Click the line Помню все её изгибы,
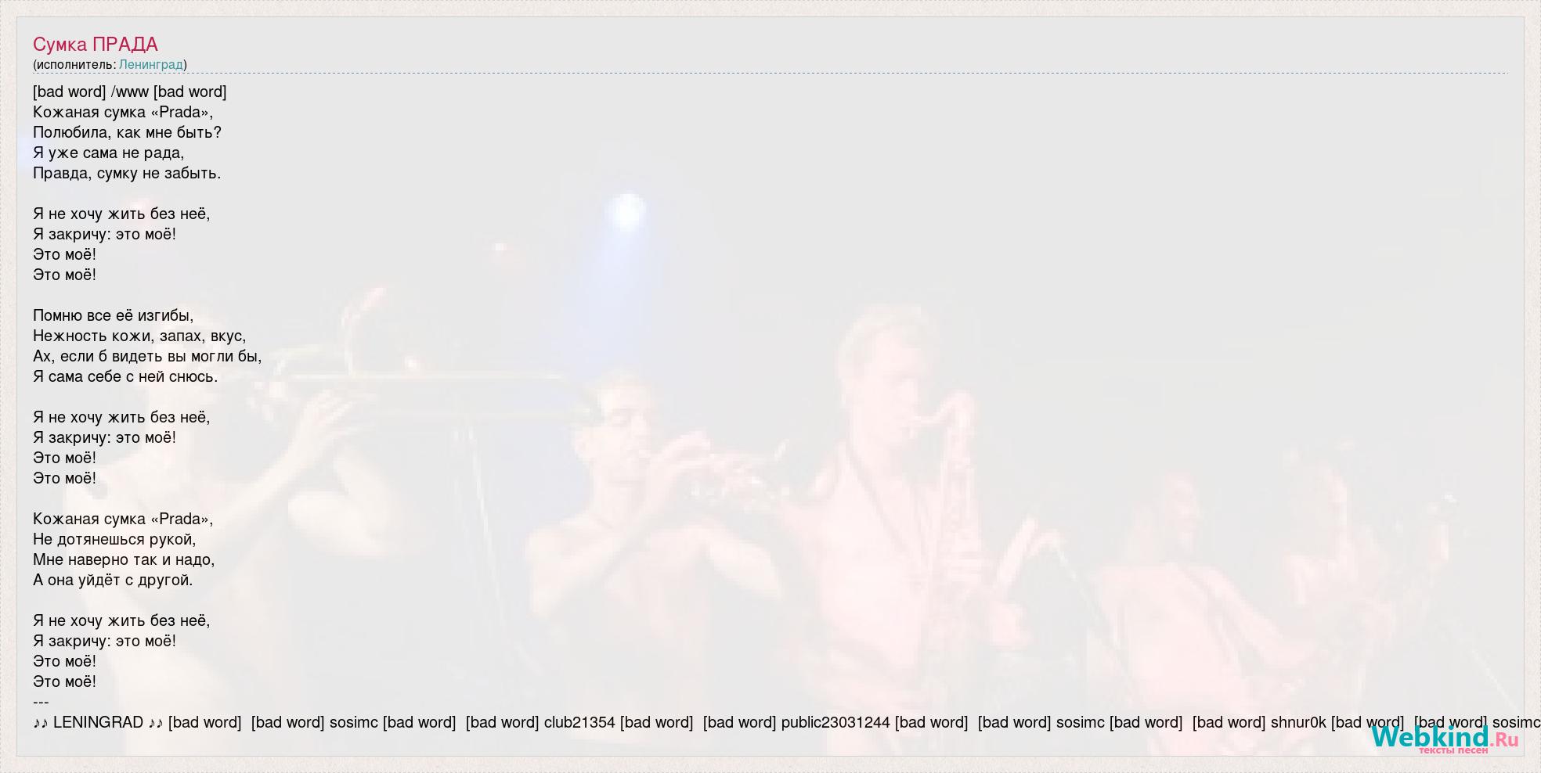This screenshot has width=1541, height=773. coord(113,315)
